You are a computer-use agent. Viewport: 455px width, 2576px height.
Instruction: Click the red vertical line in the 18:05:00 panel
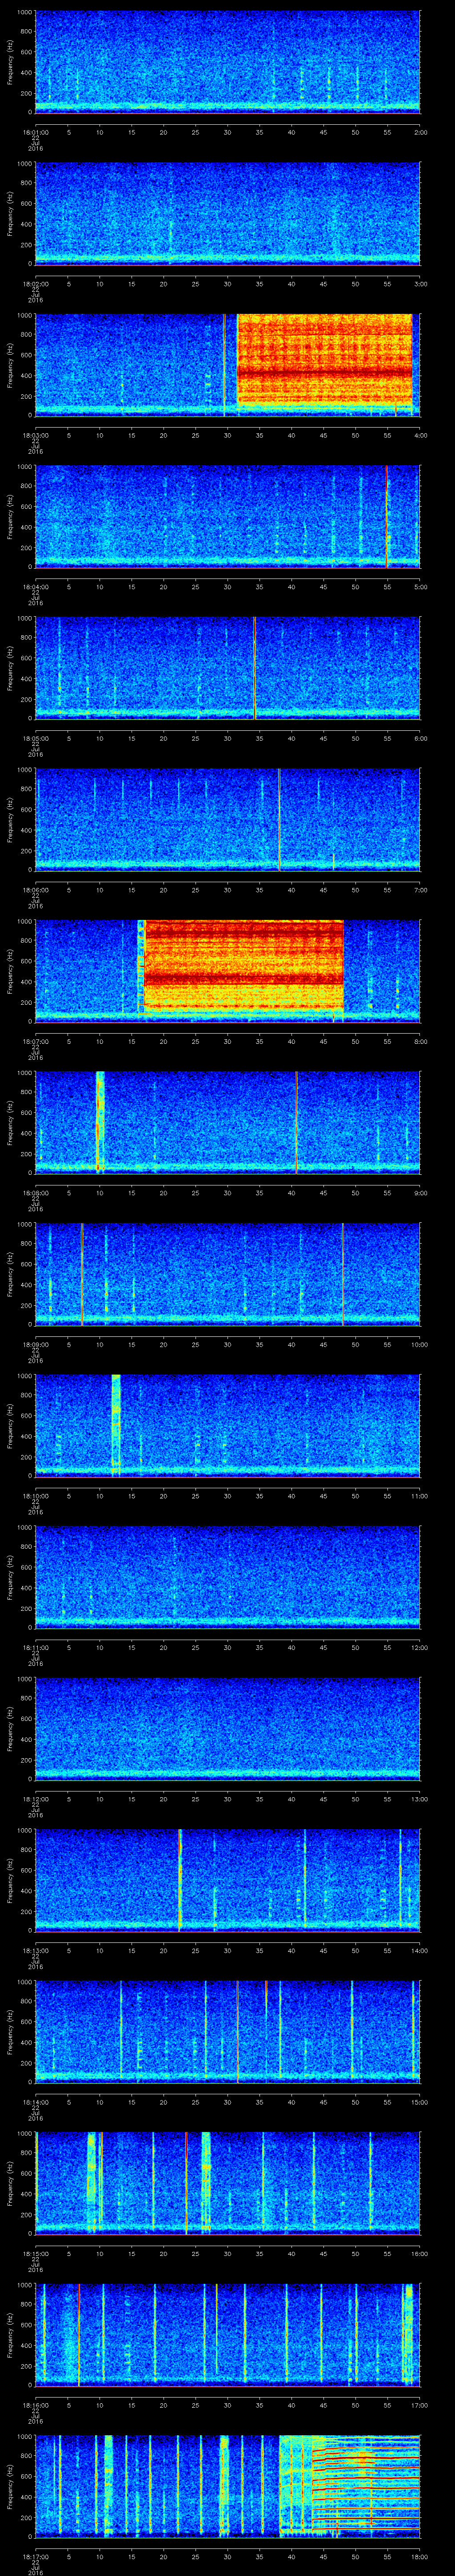click(x=255, y=668)
